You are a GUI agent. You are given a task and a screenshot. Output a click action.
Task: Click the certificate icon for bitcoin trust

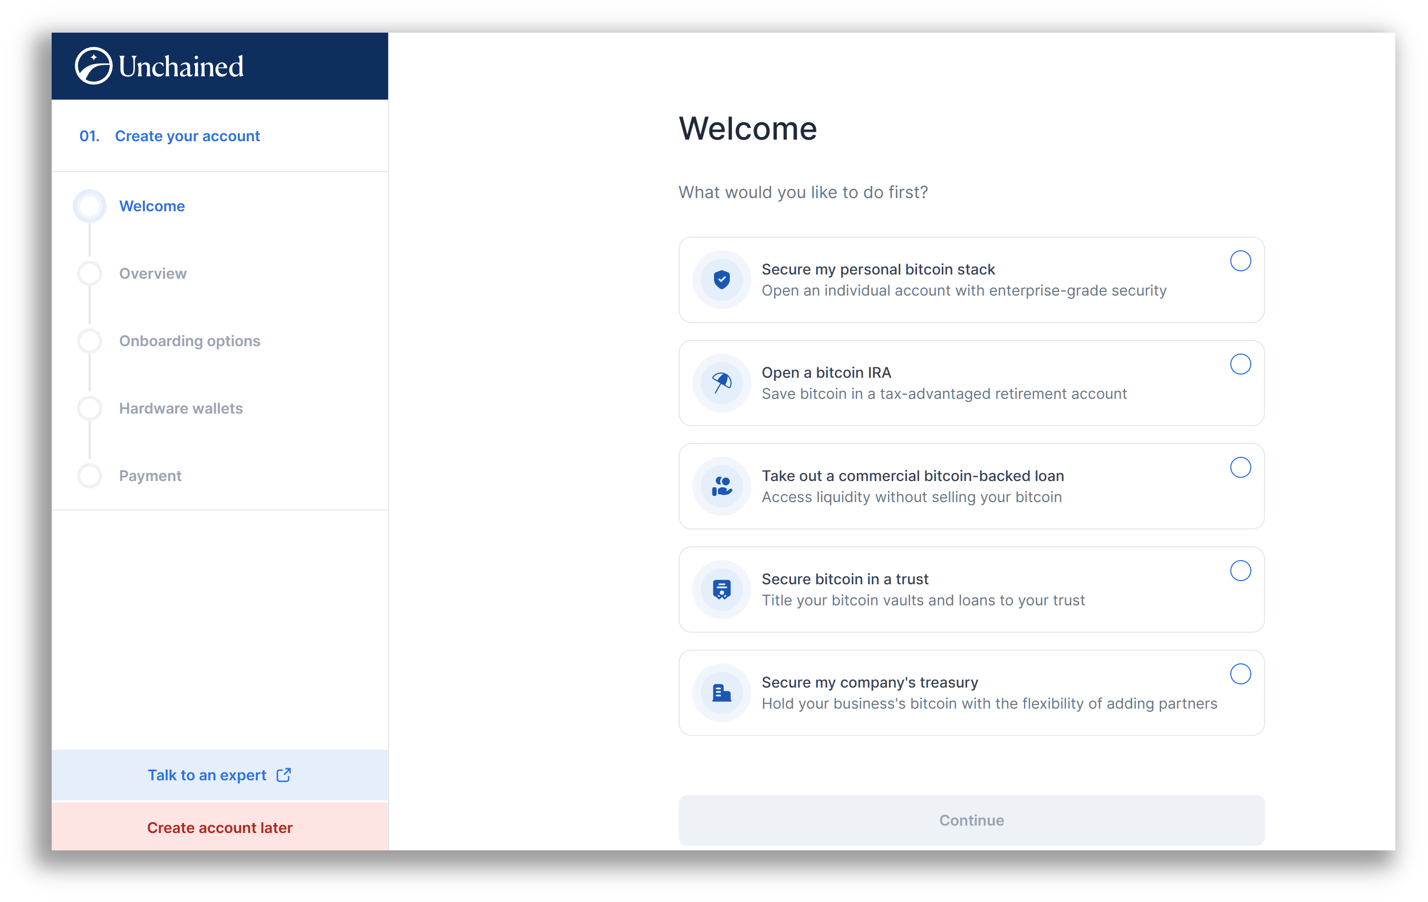[721, 589]
